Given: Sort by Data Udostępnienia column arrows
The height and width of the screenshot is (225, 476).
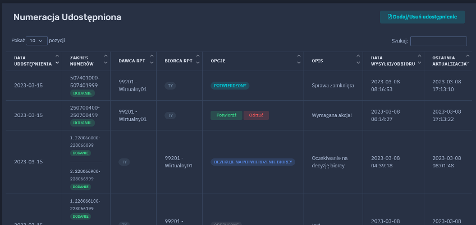Looking at the screenshot, I should pos(57,60).
